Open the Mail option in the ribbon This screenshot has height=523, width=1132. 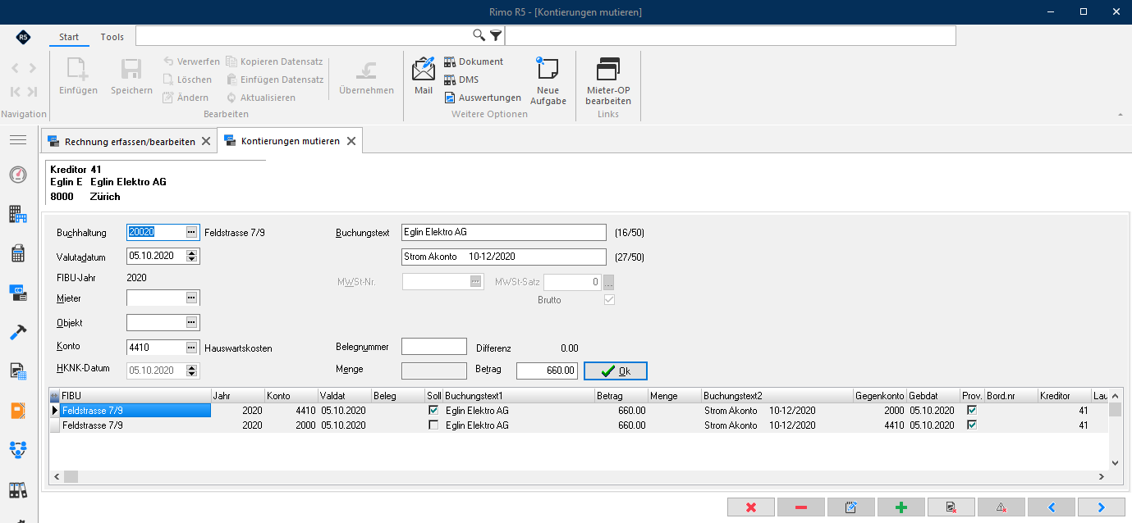click(424, 75)
